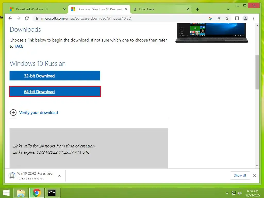
Task: Click the browser forward arrow
Action: coord(19,18)
